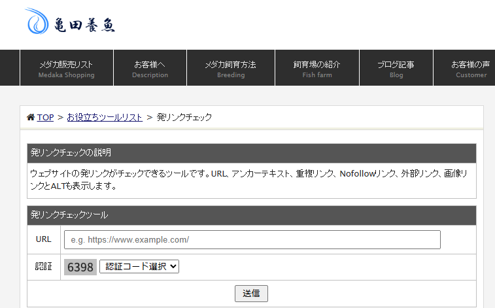Click the URL row label
The image size is (495, 308).
point(43,239)
